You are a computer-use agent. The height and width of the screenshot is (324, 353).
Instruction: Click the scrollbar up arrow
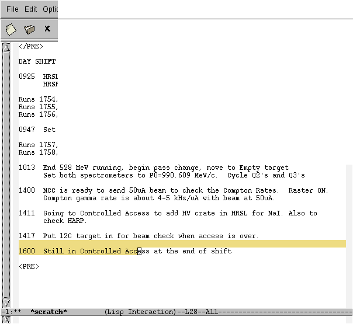pos(6,47)
